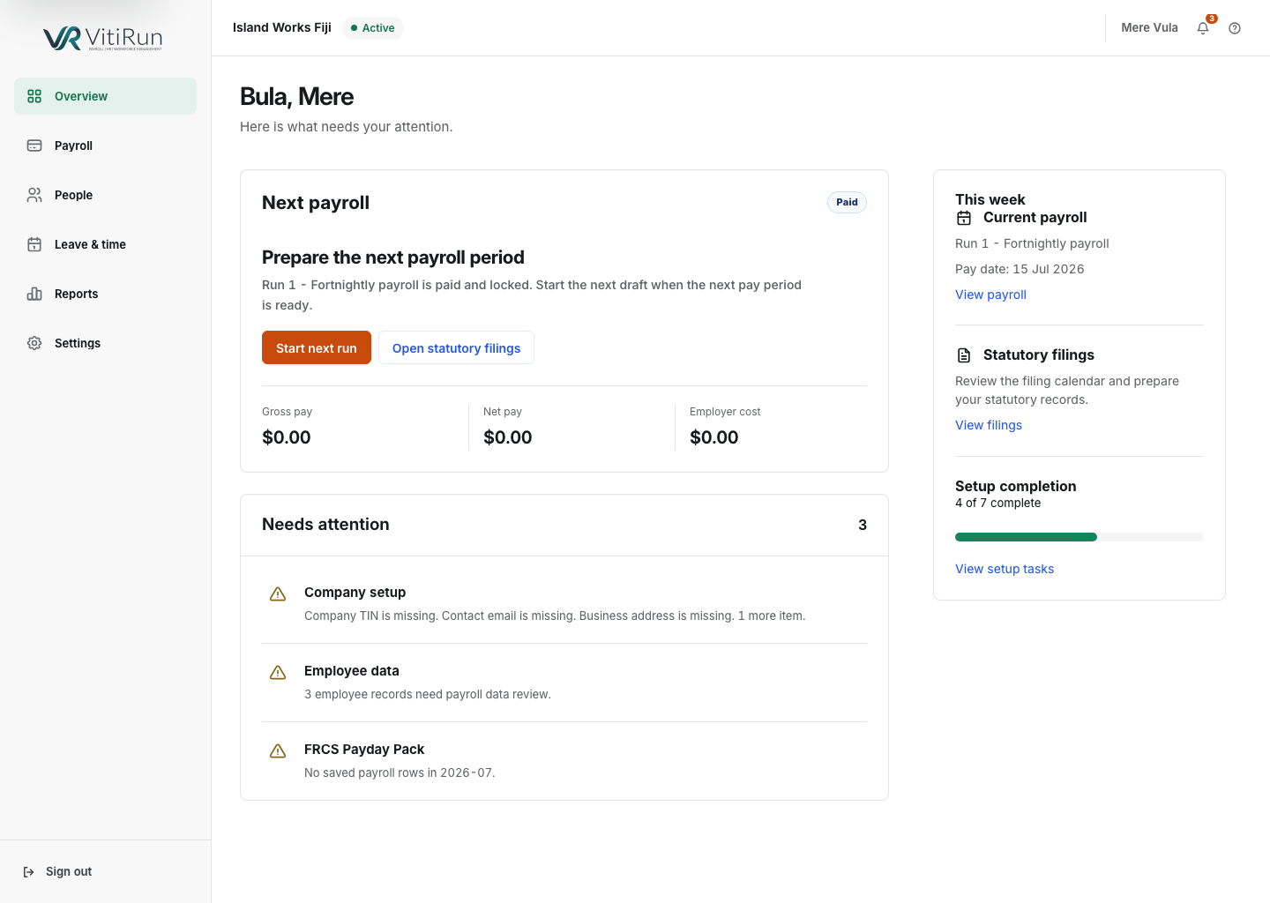
Task: Follow the View filings link
Action: 989,425
